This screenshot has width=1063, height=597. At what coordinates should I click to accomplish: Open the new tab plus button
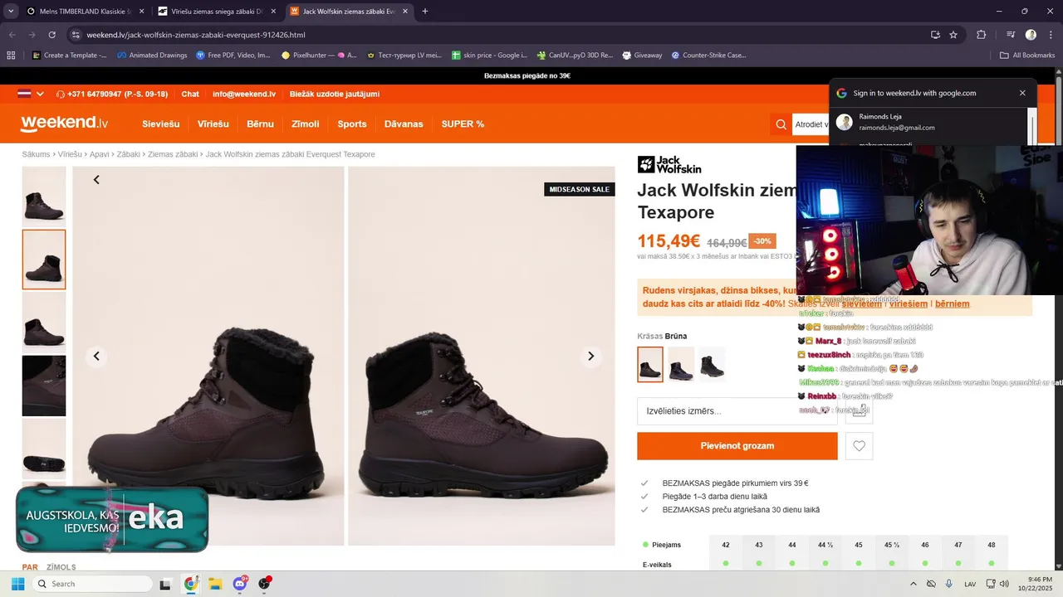point(425,12)
